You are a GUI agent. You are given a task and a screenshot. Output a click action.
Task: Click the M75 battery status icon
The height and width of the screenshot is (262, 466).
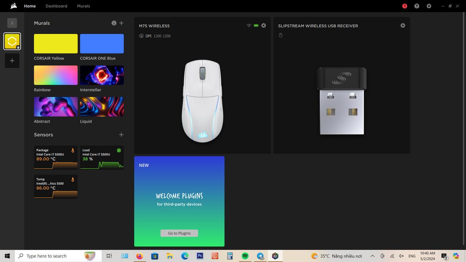click(256, 25)
